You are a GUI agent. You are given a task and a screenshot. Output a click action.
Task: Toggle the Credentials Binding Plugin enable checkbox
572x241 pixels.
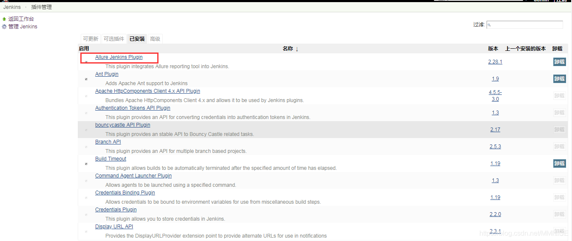(86, 197)
